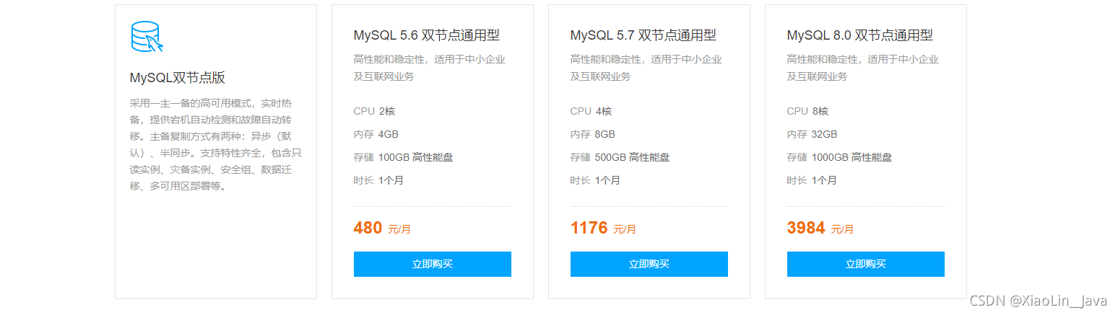Buy the MySQL 5.6 plan with 立即购买
This screenshot has width=1118, height=315.
(433, 264)
